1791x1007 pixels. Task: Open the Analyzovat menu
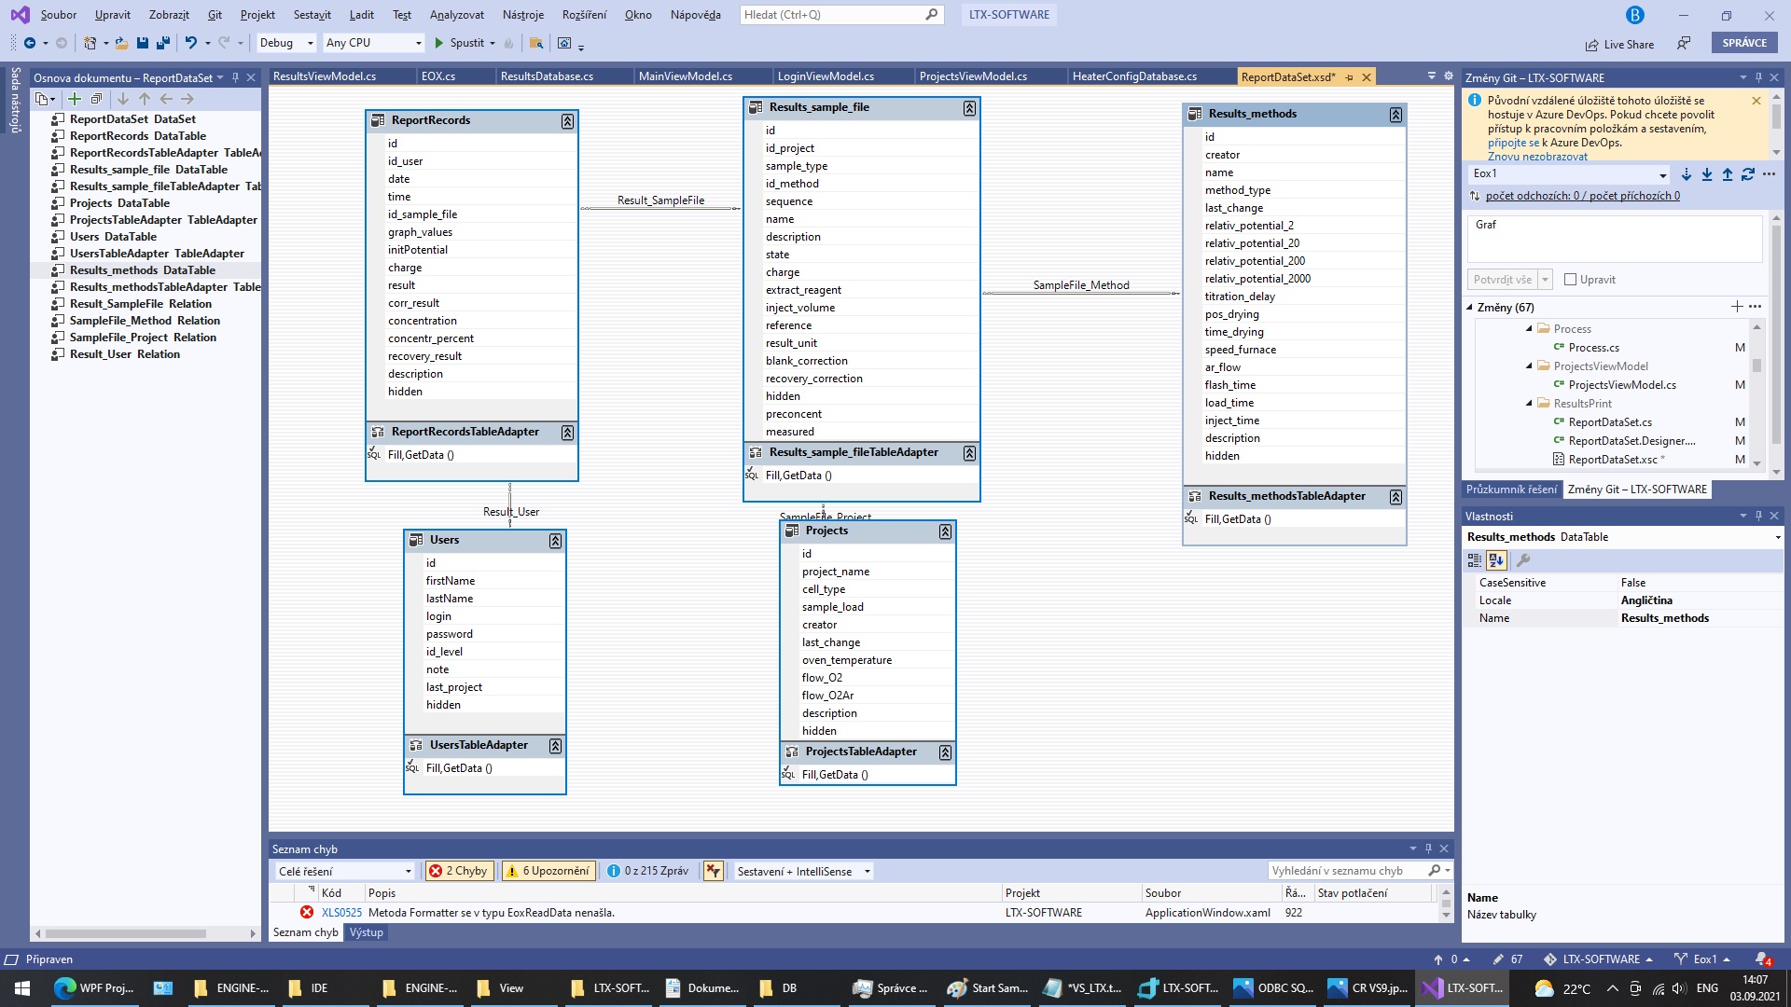[456, 15]
